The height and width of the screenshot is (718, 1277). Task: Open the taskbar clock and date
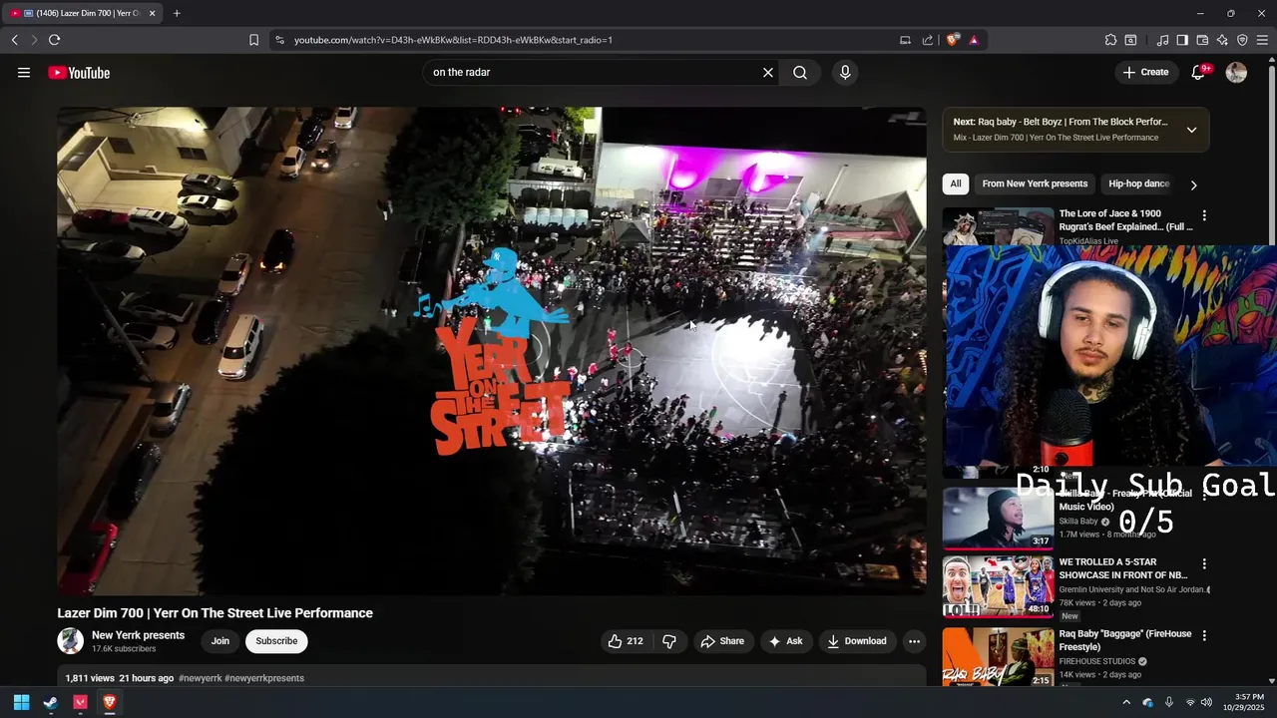(x=1242, y=702)
